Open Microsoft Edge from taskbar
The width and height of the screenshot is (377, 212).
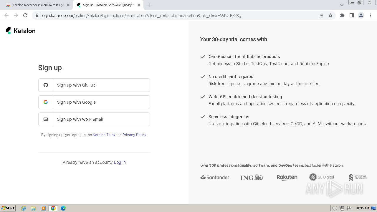[63, 208]
